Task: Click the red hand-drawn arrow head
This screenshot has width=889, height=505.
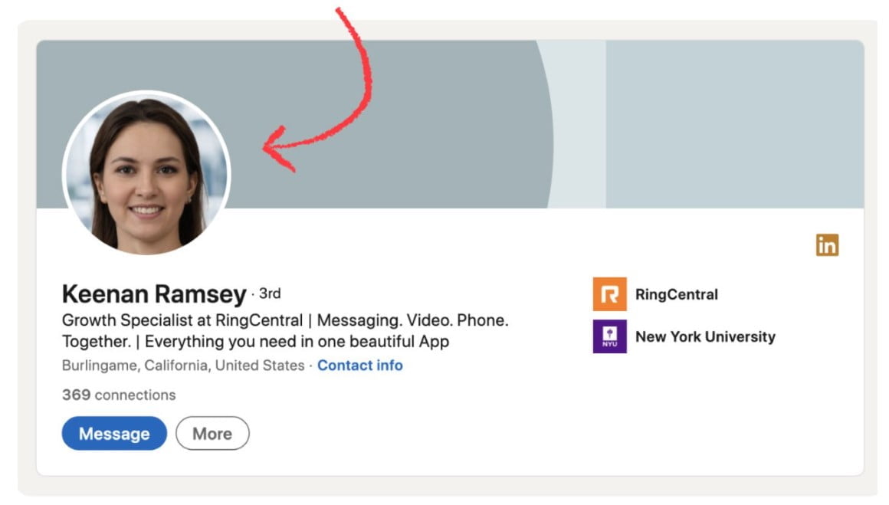Action: coord(274,147)
